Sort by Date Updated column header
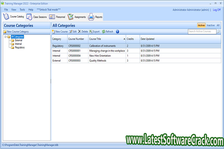Viewport: 224px width, 149px height. tap(180, 39)
